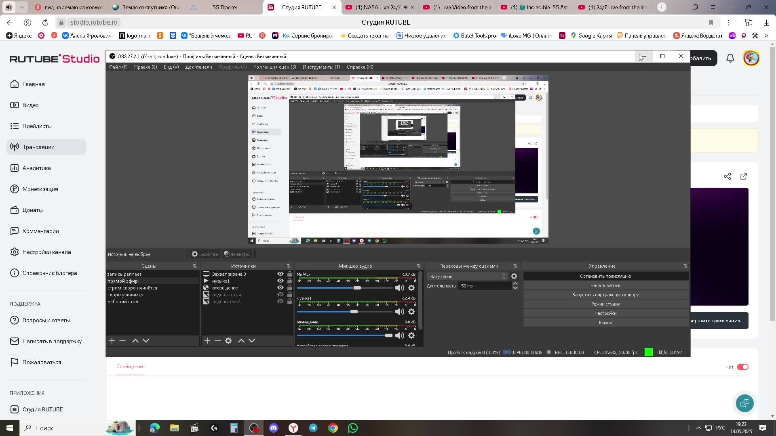Viewport: 776px width, 436px height.
Task: Undock the Сцены panel
Action: [x=195, y=266]
